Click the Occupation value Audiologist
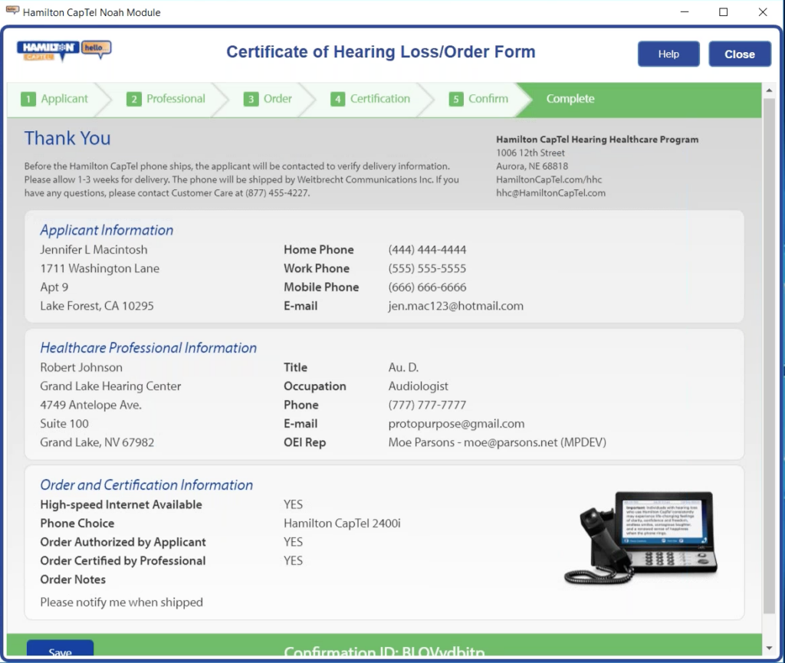The width and height of the screenshot is (785, 663). [418, 386]
